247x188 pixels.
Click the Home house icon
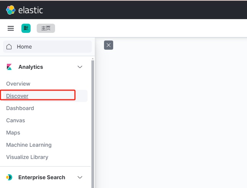coord(9,47)
